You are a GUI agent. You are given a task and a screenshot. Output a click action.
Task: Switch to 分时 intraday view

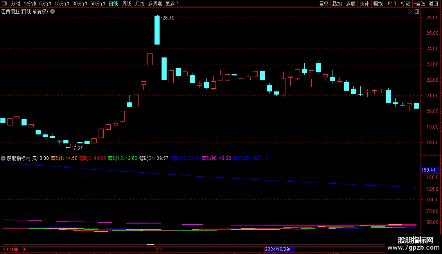click(16, 4)
